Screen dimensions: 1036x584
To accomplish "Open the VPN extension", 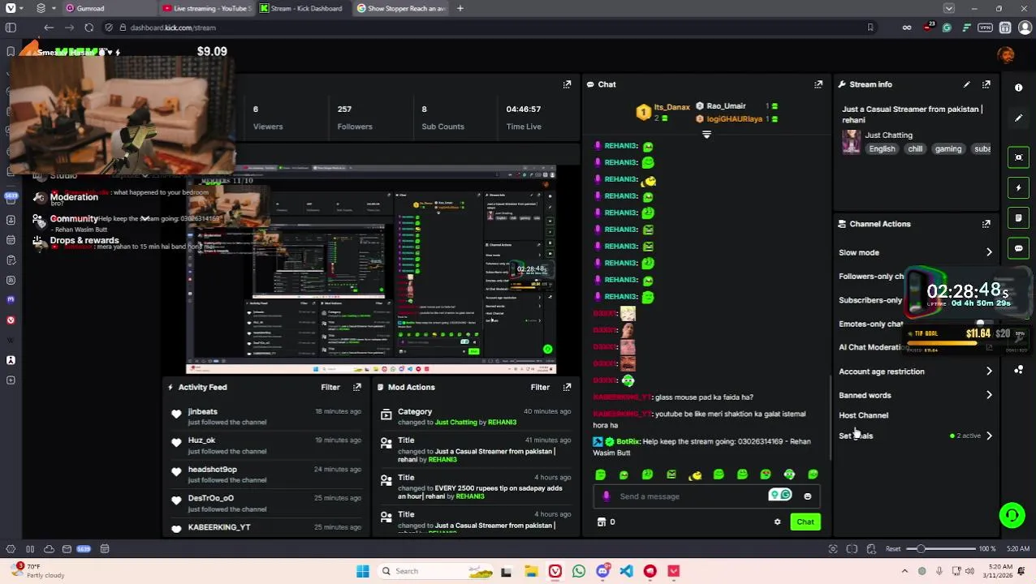I will coord(985,28).
